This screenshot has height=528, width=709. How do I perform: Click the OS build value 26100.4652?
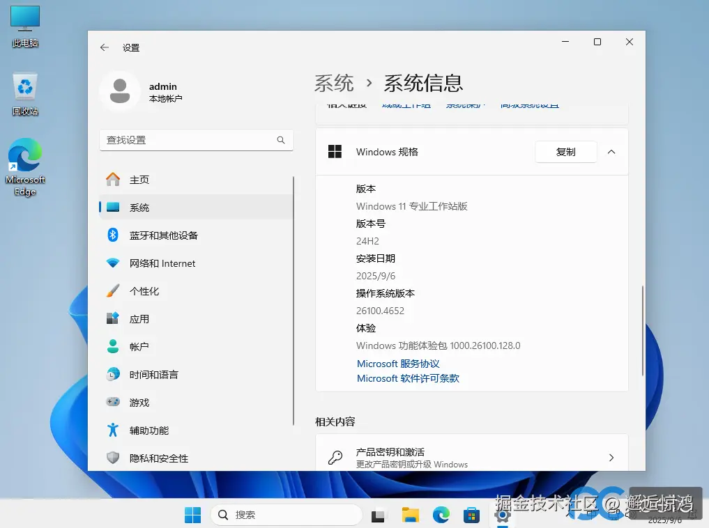(x=380, y=311)
